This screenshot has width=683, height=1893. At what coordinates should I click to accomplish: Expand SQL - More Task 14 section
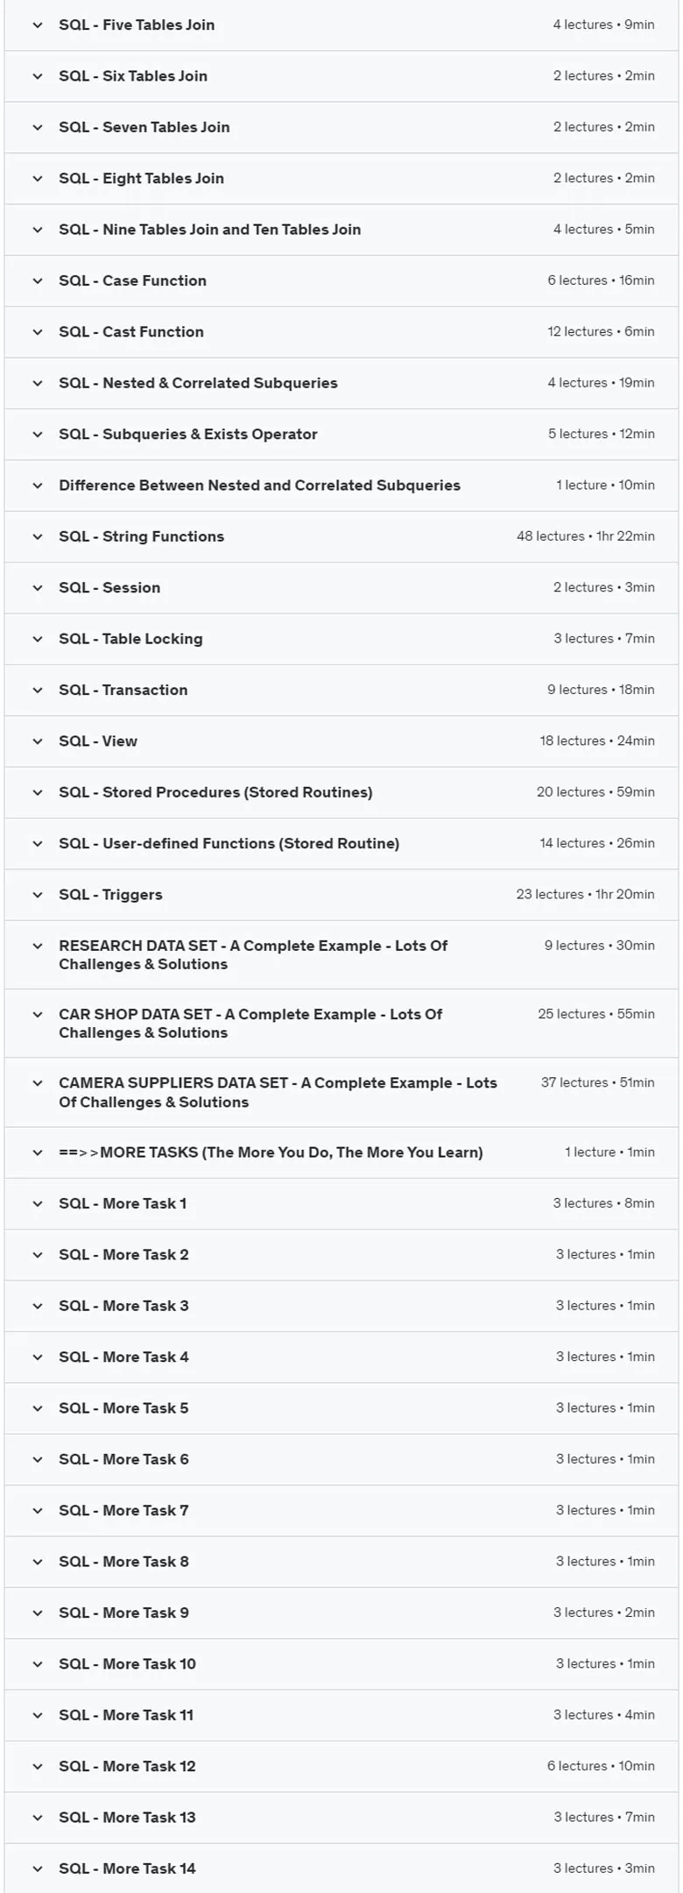[341, 1868]
